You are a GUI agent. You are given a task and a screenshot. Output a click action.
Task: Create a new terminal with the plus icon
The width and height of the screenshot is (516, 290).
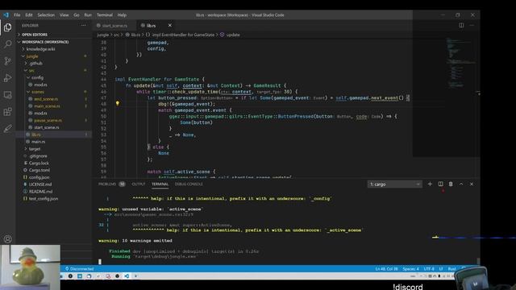pyautogui.click(x=430, y=184)
